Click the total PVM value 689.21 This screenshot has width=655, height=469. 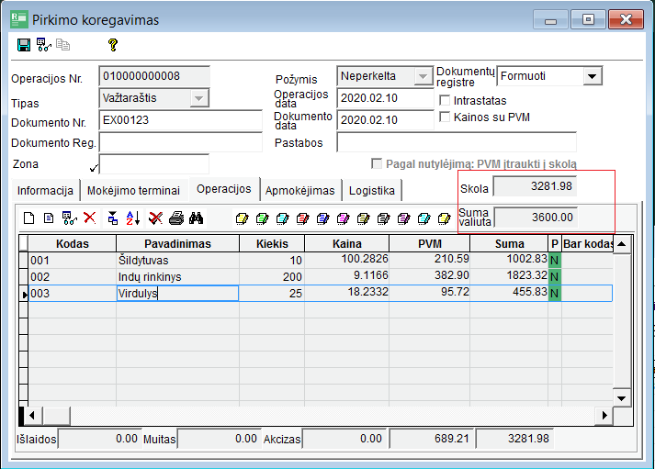tap(432, 439)
